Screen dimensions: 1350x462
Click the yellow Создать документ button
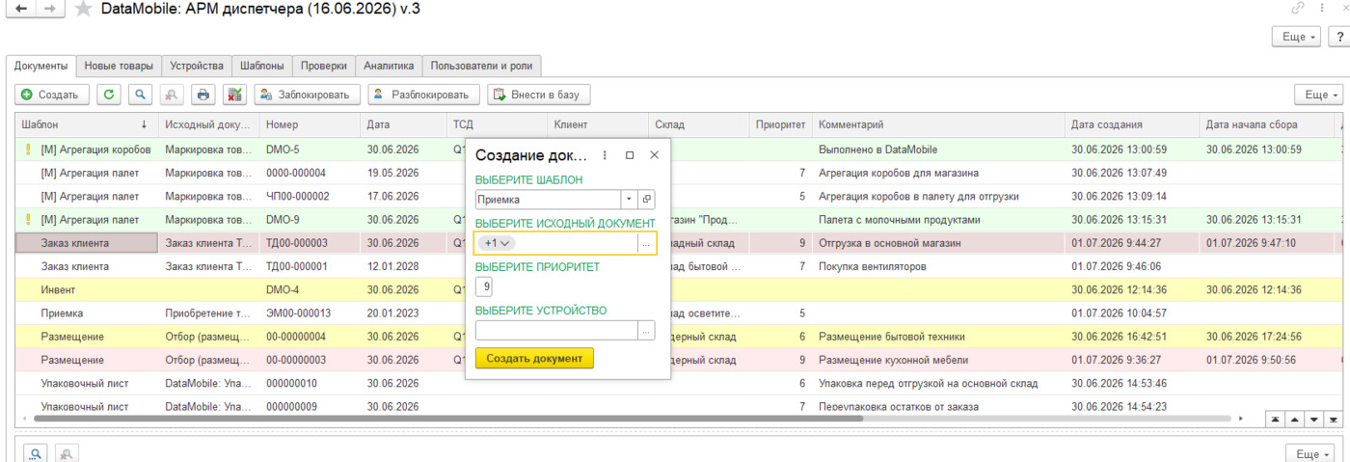[534, 358]
